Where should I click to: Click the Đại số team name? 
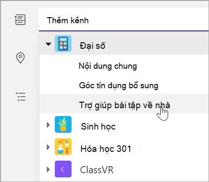[x=92, y=46]
